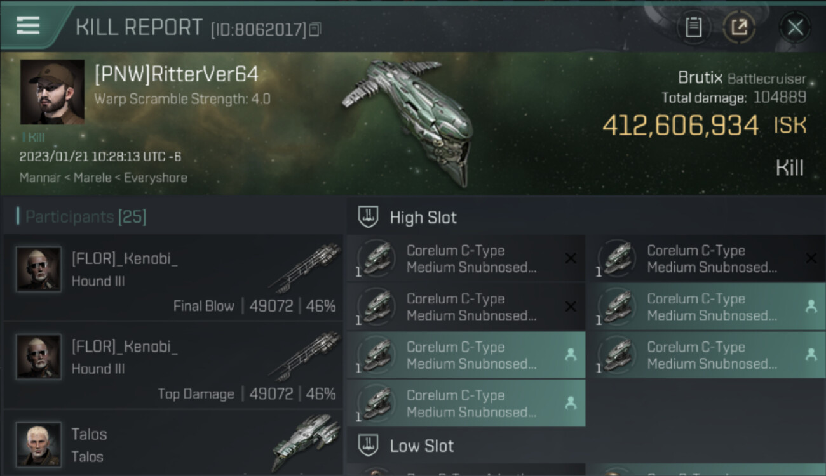Image resolution: width=826 pixels, height=476 pixels.
Task: View RitterVer64 pilot portrait
Action: [x=52, y=92]
